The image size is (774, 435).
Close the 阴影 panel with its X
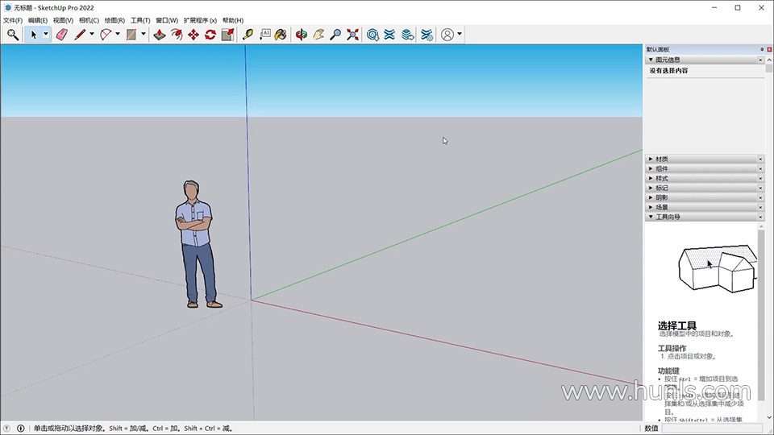(760, 197)
